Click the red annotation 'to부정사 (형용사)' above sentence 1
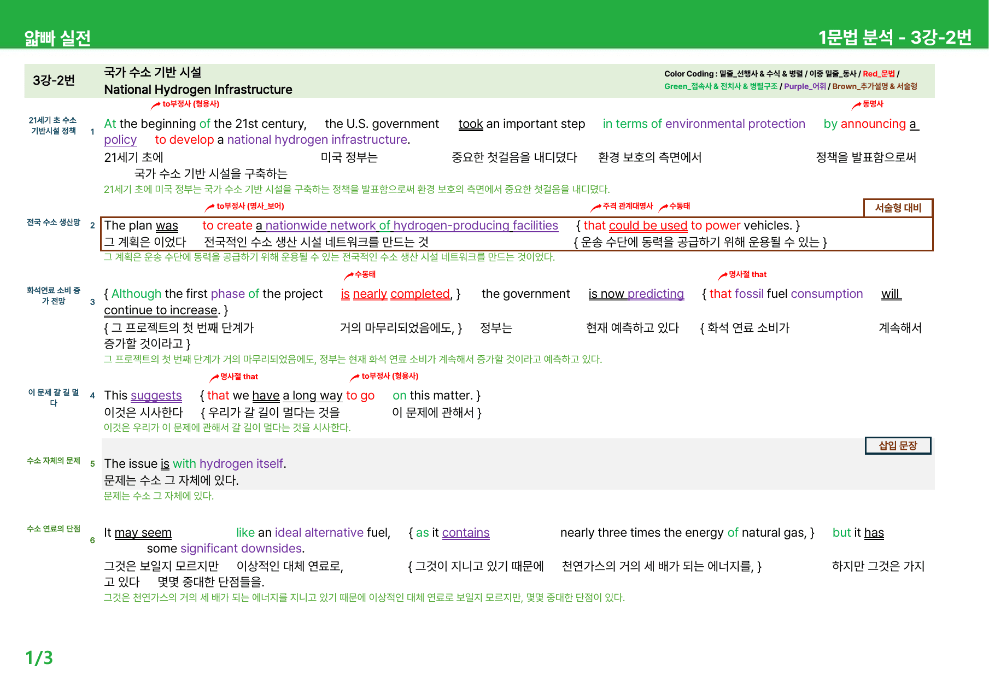 (x=190, y=104)
